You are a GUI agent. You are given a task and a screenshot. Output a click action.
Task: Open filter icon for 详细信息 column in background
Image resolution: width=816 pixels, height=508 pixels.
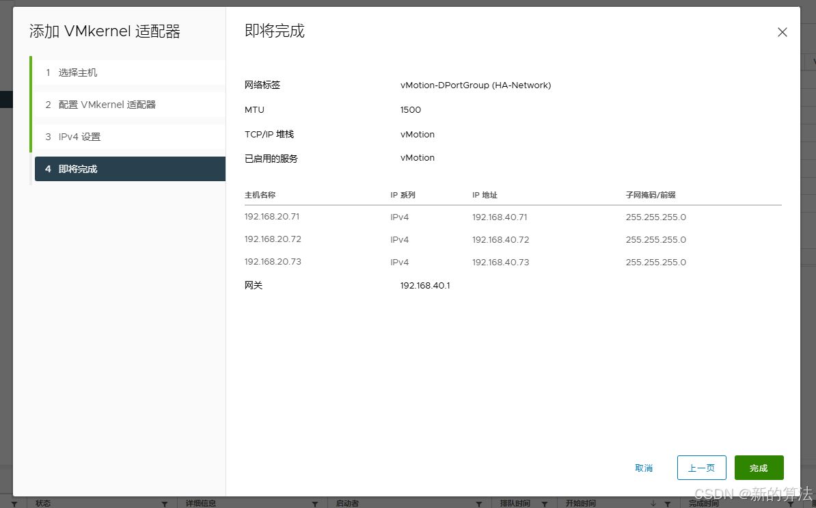pyautogui.click(x=314, y=504)
